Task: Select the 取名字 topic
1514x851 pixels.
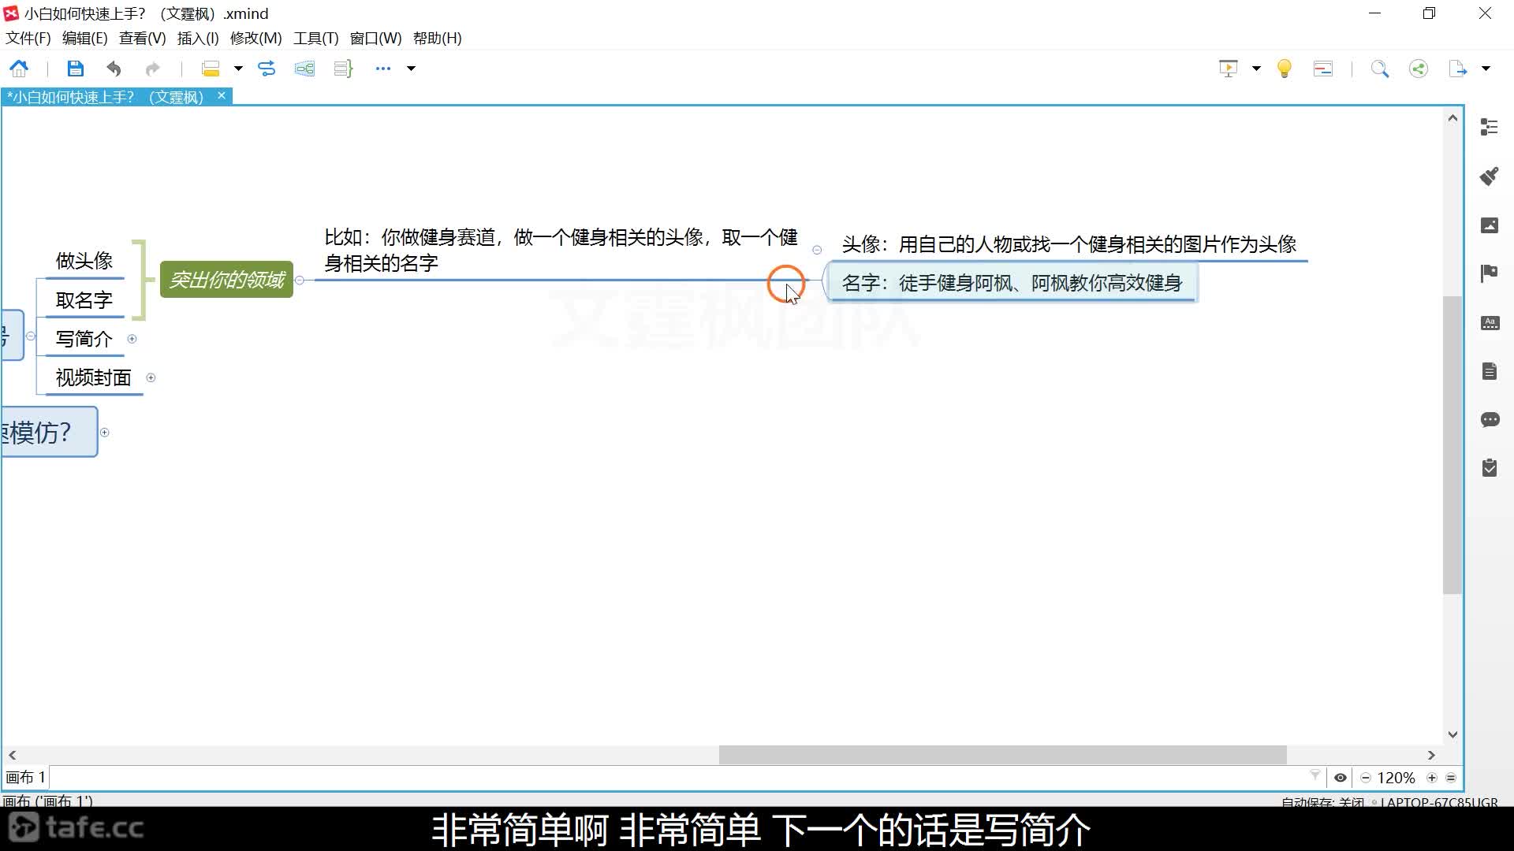Action: [x=84, y=300]
